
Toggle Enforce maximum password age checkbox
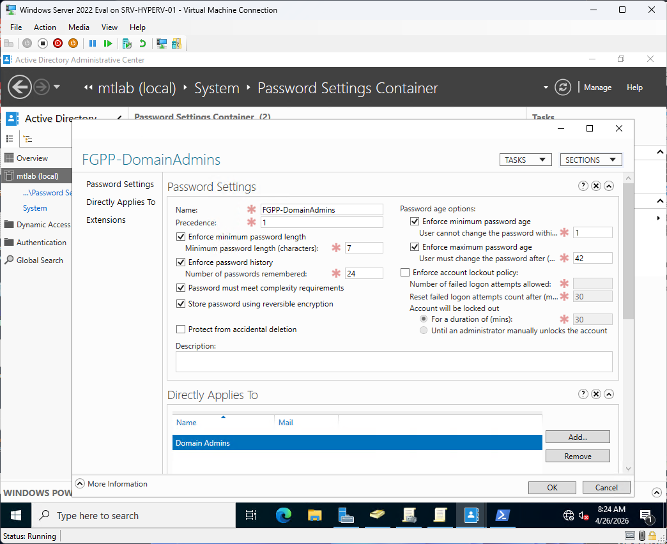pyautogui.click(x=415, y=247)
